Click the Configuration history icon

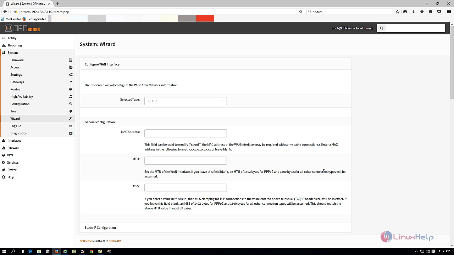(x=71, y=104)
